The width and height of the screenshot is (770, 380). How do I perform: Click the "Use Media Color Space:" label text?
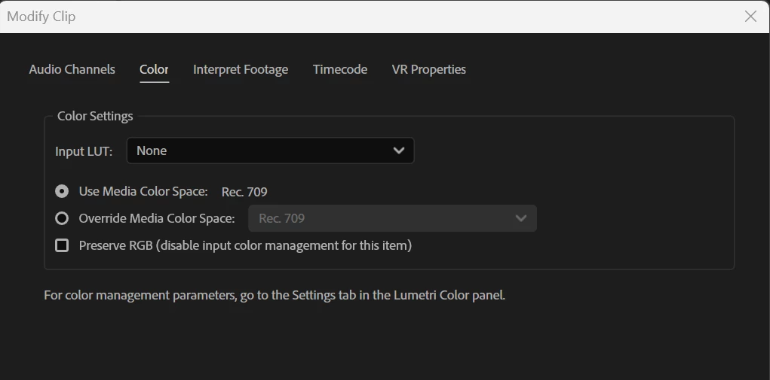(143, 191)
